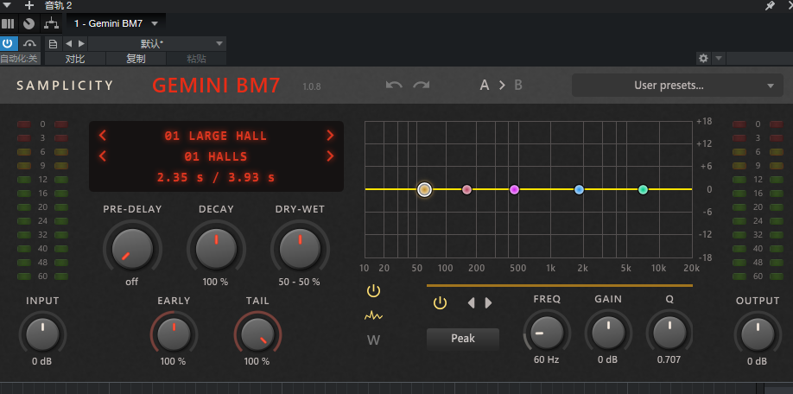793x394 pixels.
Task: Expand arrow next to gear icon
Action: pyautogui.click(x=719, y=58)
